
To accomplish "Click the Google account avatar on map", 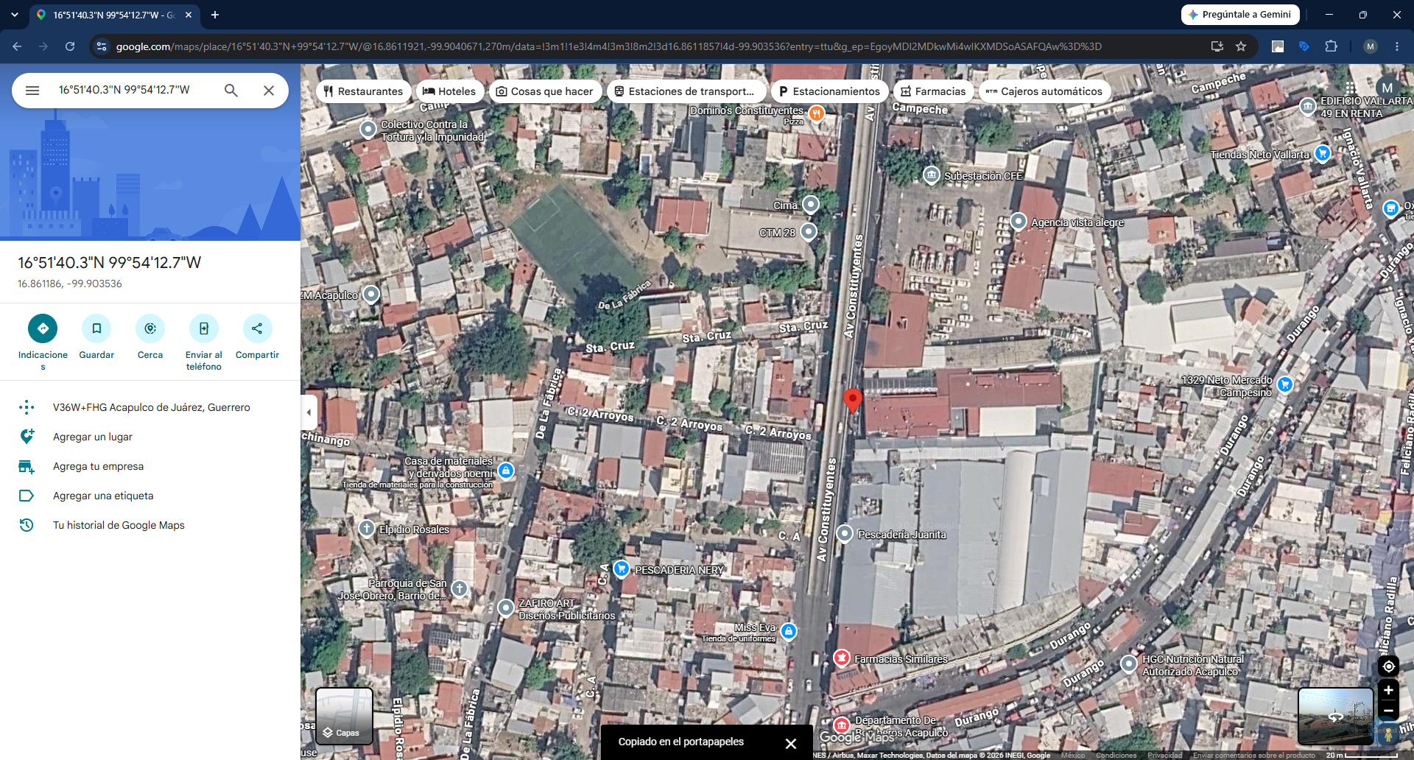I will tap(1387, 88).
